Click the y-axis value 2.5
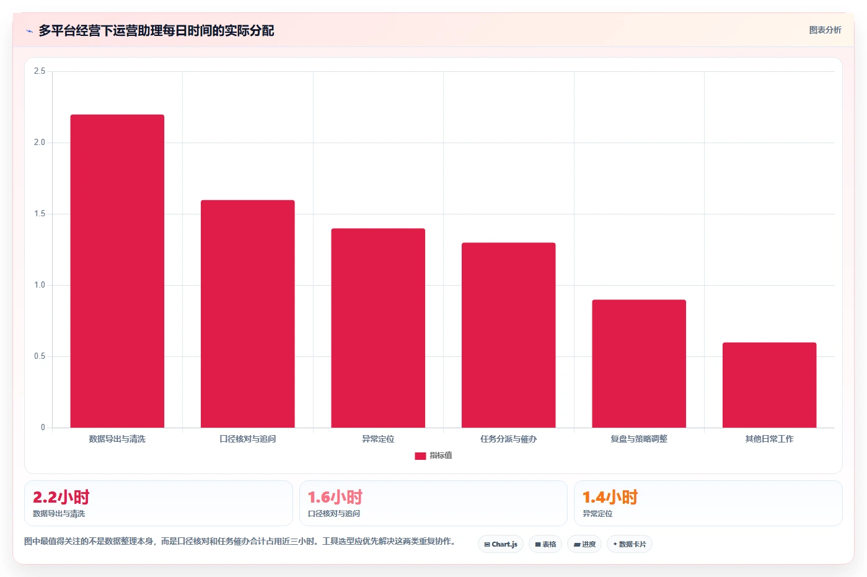 click(40, 71)
